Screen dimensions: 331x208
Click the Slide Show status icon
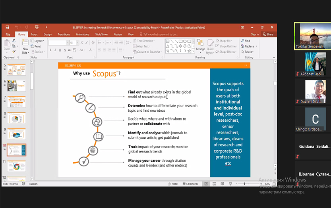click(x=230, y=184)
